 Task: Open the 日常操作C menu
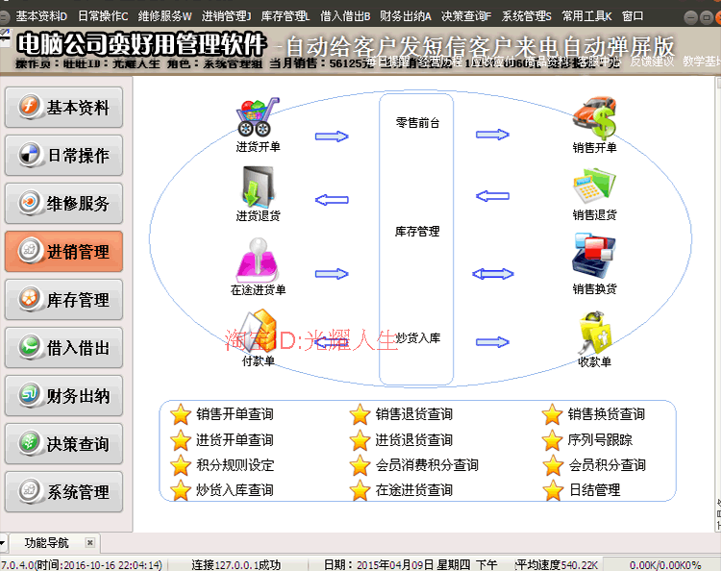coord(103,16)
